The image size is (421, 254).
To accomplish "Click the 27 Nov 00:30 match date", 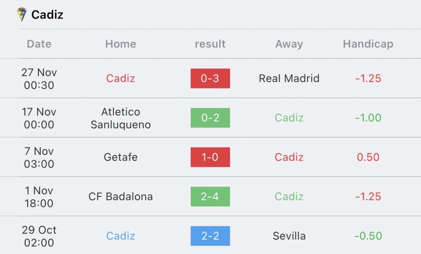I will pyautogui.click(x=39, y=79).
